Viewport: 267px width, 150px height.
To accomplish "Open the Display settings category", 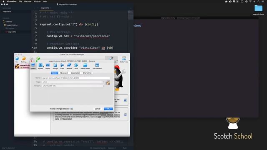I will tap(48, 66).
